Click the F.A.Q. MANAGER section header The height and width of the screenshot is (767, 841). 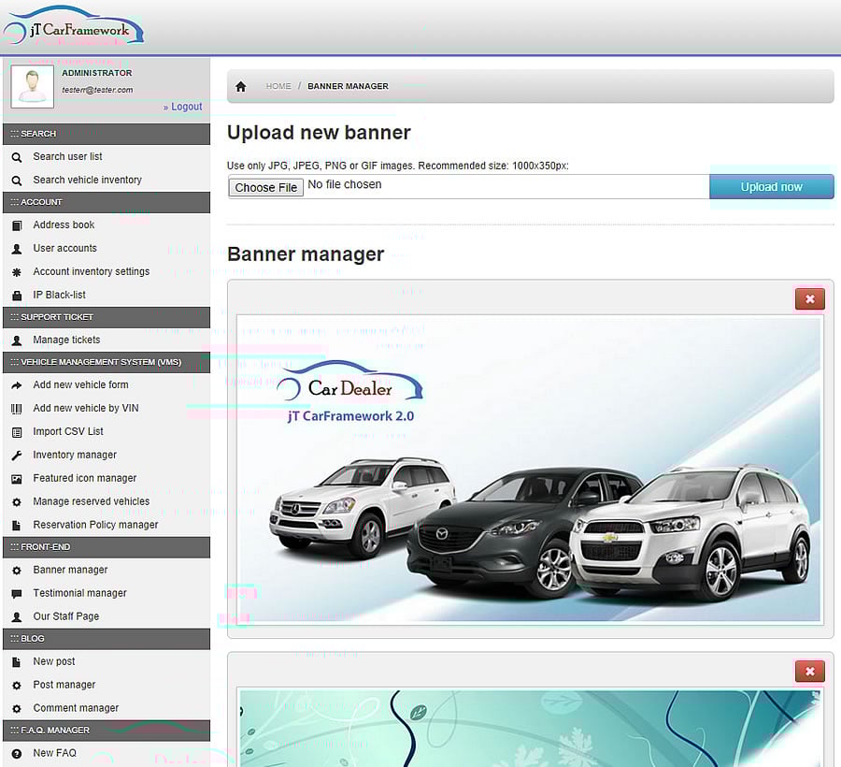(107, 731)
